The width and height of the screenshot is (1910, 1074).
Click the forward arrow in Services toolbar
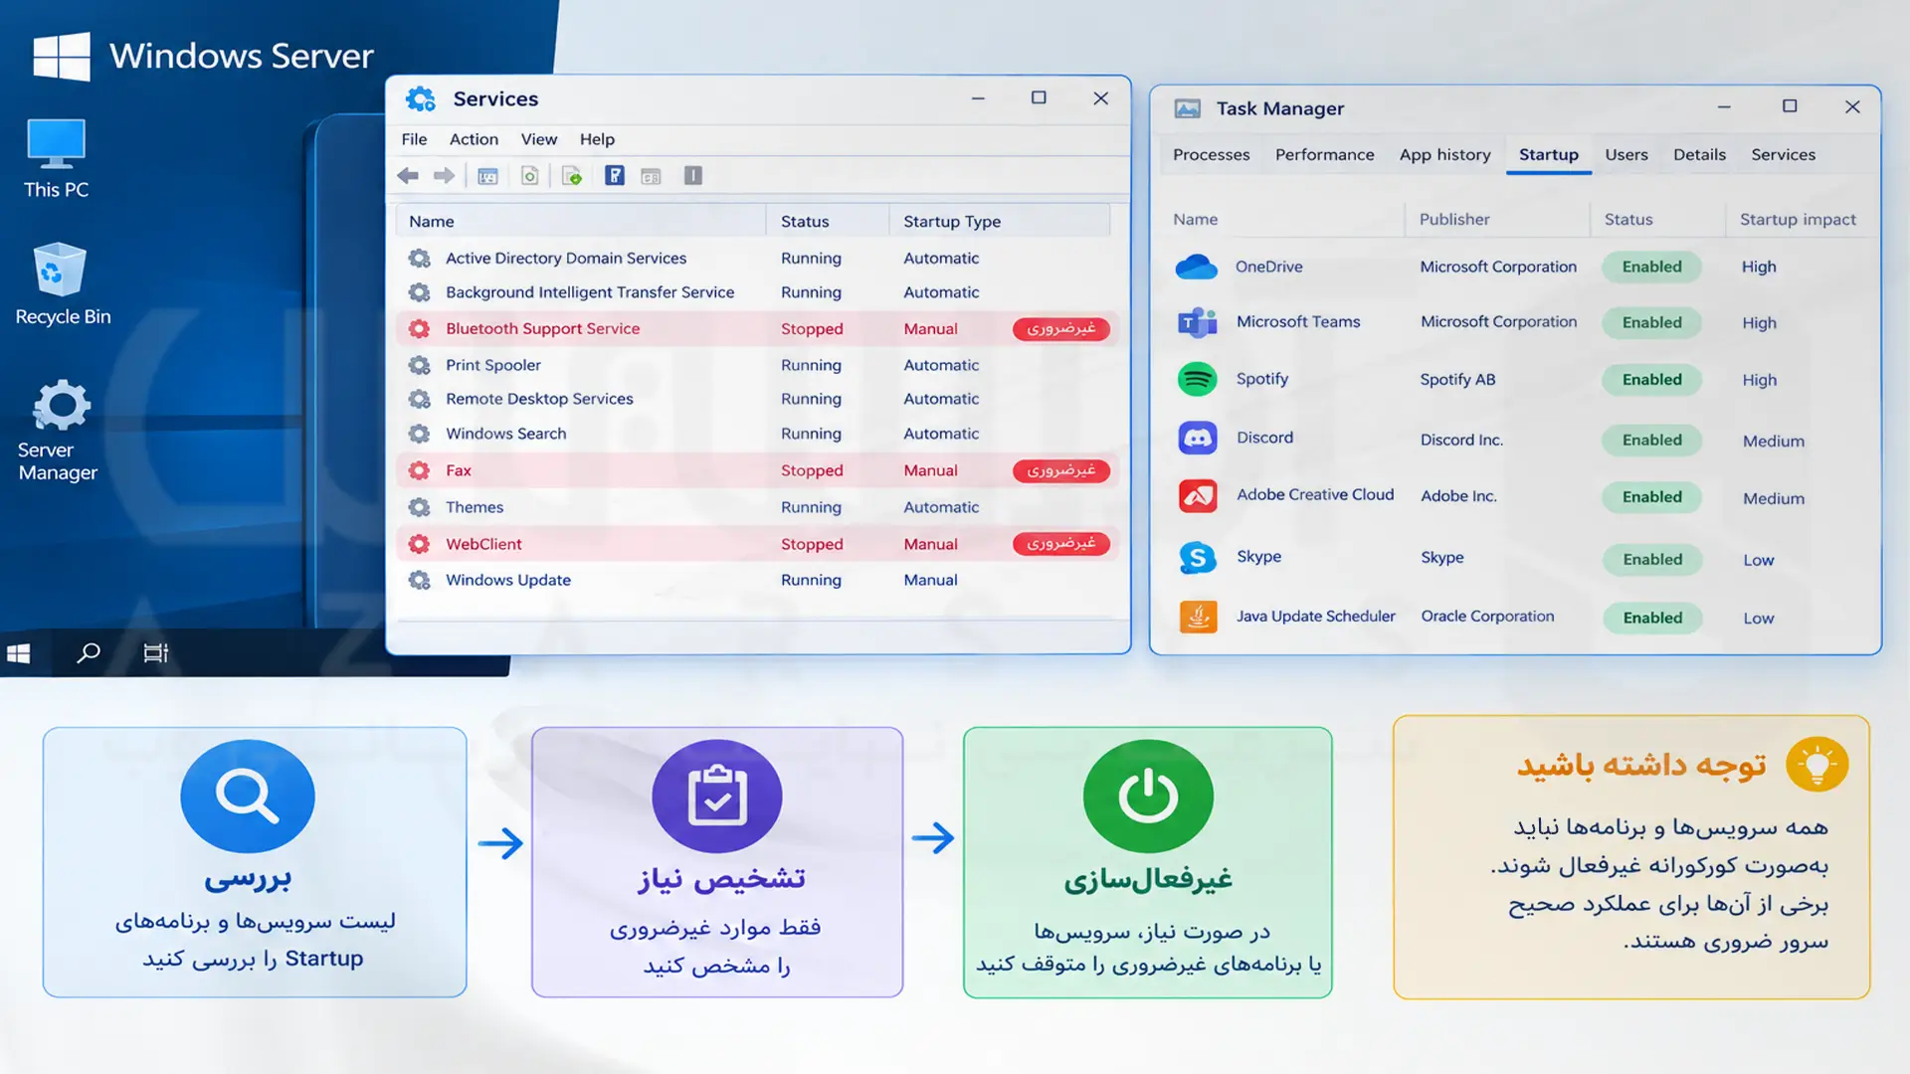pyautogui.click(x=444, y=176)
